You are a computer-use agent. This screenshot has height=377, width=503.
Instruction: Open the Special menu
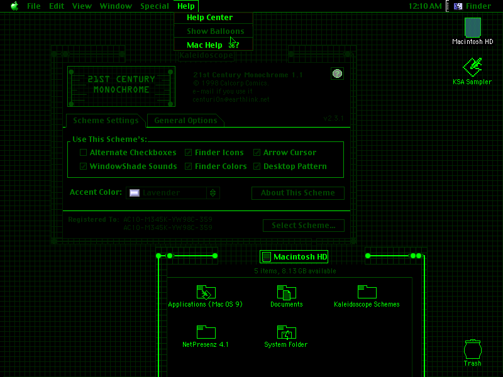click(155, 6)
